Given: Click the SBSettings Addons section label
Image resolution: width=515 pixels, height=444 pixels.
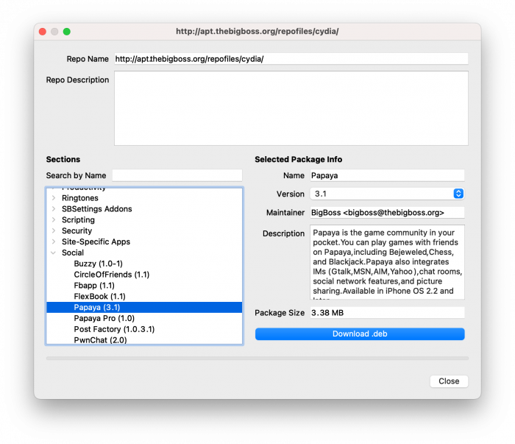Looking at the screenshot, I should (x=97, y=209).
